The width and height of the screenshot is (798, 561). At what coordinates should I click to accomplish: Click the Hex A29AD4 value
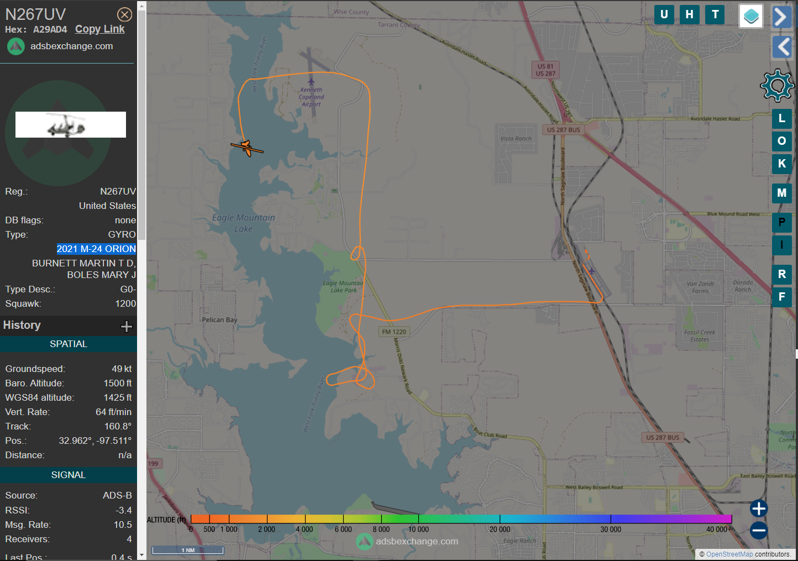pos(50,30)
